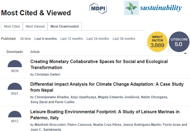190x131 pixels.
Task: Click the Article column header
Action: 35,52
